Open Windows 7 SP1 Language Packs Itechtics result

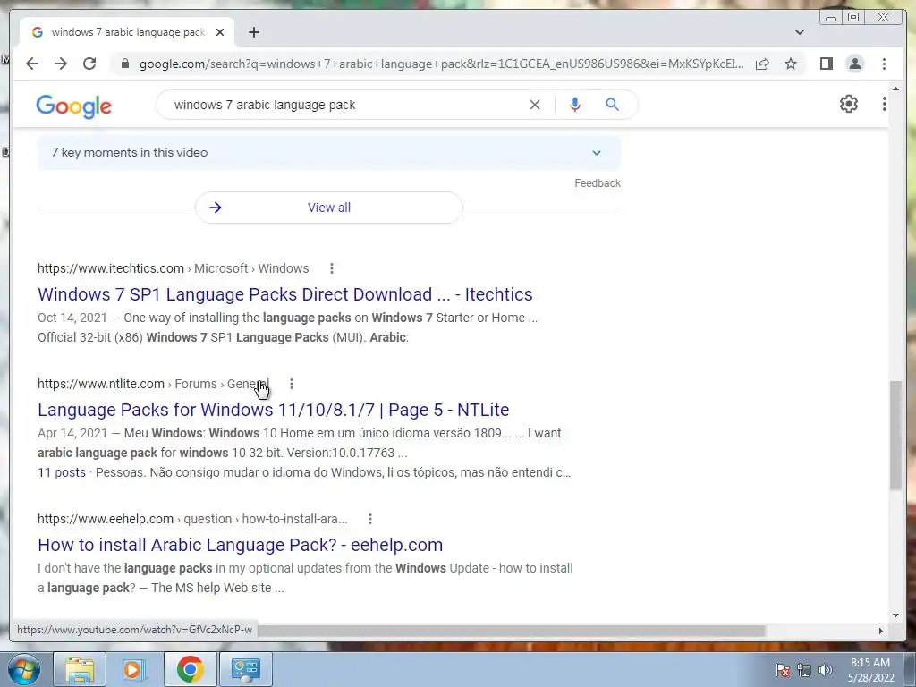point(285,293)
